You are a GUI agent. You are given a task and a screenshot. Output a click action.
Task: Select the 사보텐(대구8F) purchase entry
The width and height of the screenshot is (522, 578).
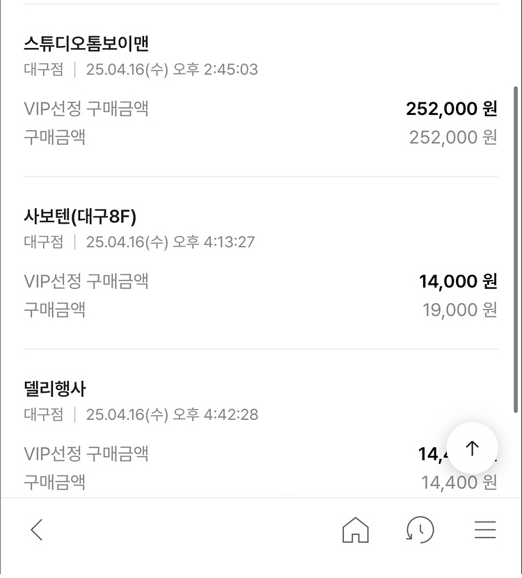[x=80, y=217]
